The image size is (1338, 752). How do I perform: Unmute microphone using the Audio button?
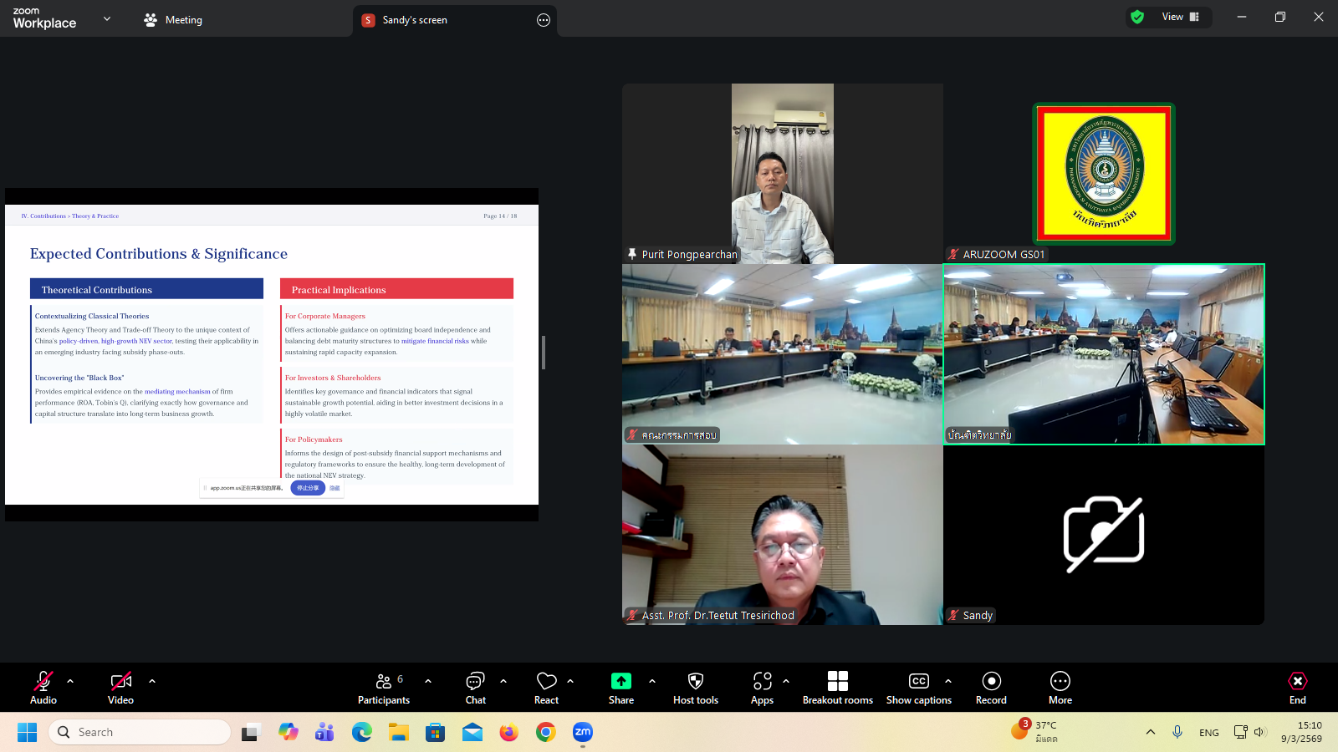tap(43, 688)
